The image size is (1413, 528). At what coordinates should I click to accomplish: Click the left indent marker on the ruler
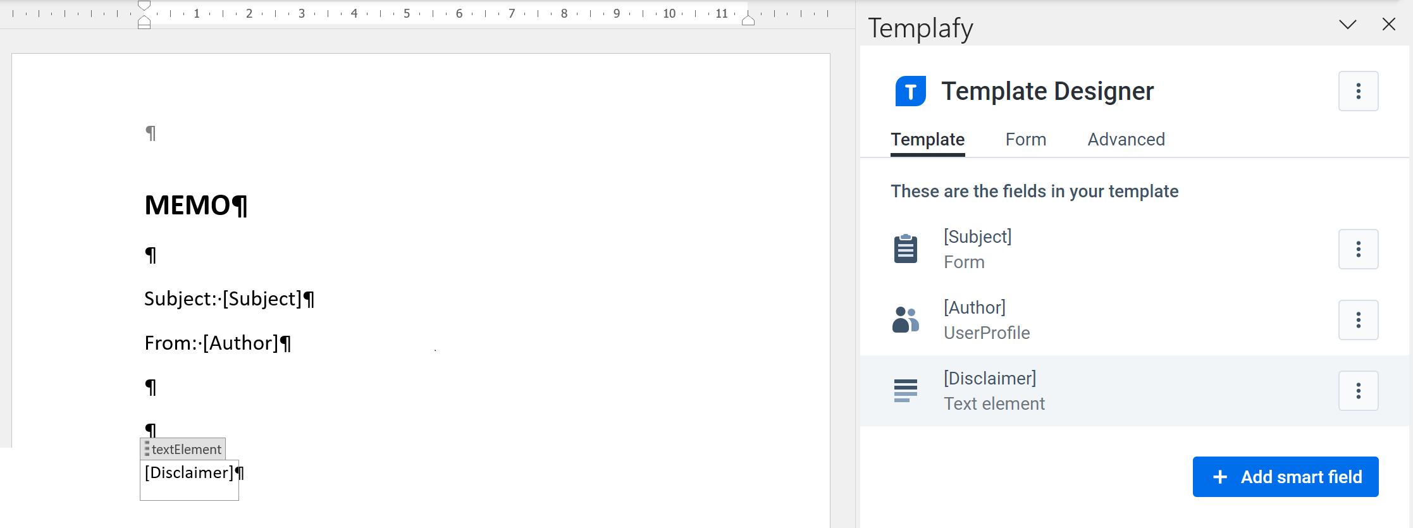[x=144, y=21]
